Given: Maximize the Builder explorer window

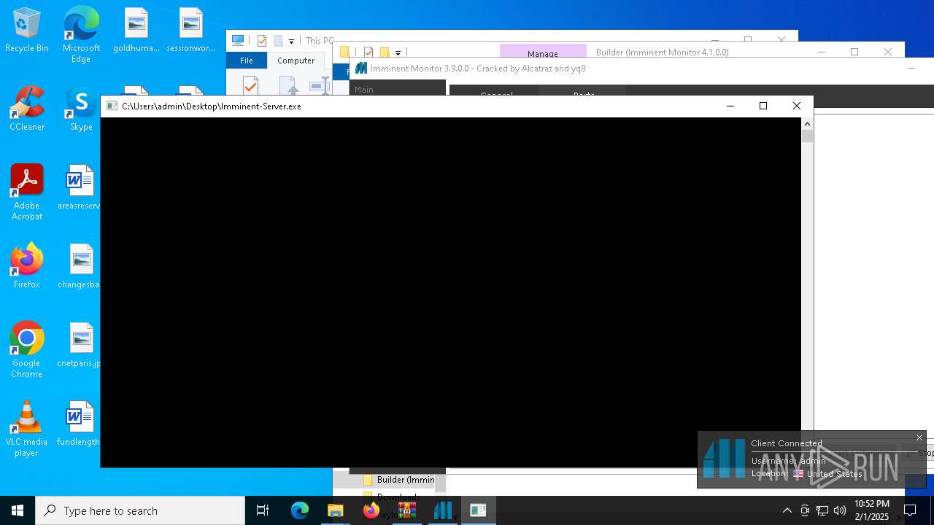Looking at the screenshot, I should click(854, 52).
